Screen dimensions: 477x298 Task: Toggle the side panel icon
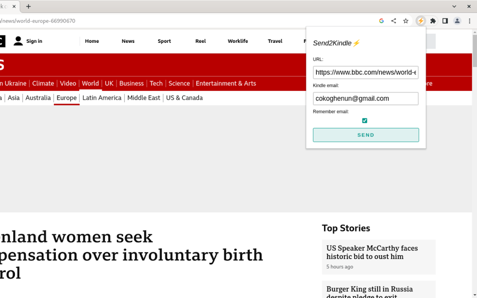point(445,21)
